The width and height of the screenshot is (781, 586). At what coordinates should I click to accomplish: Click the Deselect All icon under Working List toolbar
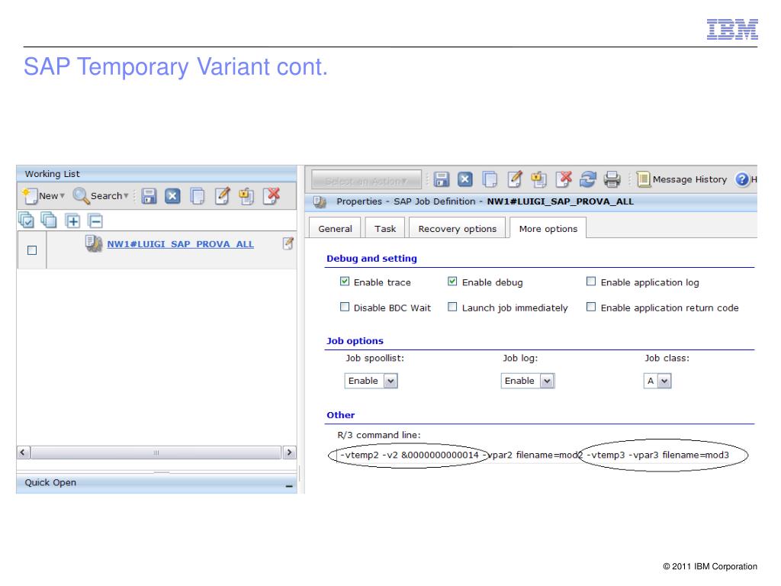click(x=48, y=220)
